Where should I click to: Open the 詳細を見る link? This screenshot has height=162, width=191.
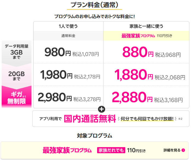[172, 150]
